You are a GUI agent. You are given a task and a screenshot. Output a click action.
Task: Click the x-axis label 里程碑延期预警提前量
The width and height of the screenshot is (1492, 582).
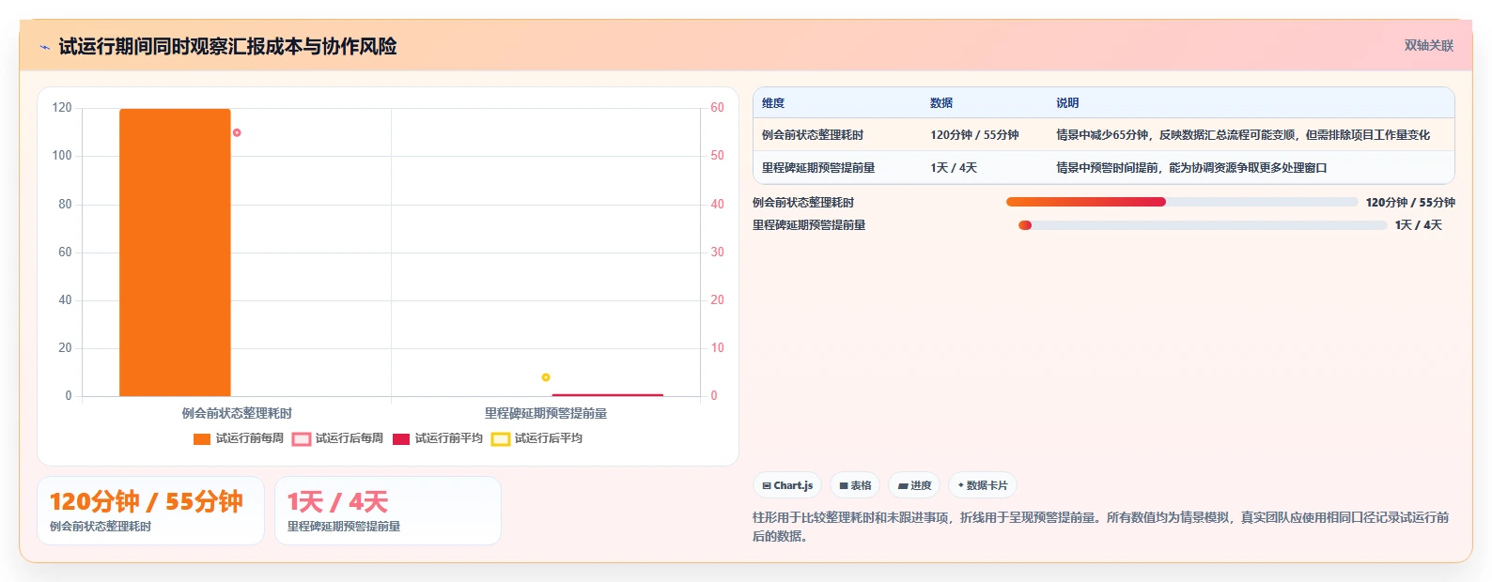click(546, 413)
